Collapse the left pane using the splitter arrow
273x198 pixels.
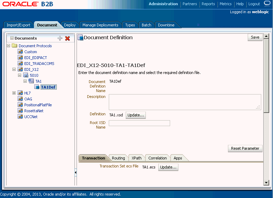click(x=76, y=173)
